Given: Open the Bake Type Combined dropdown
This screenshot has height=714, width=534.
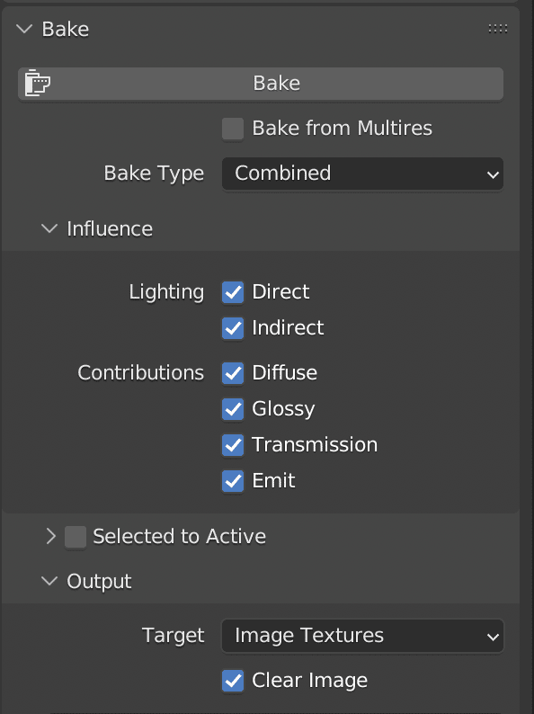Looking at the screenshot, I should (362, 174).
